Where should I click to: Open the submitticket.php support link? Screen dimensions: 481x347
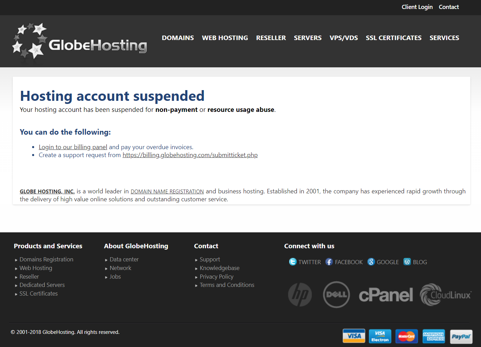click(190, 155)
